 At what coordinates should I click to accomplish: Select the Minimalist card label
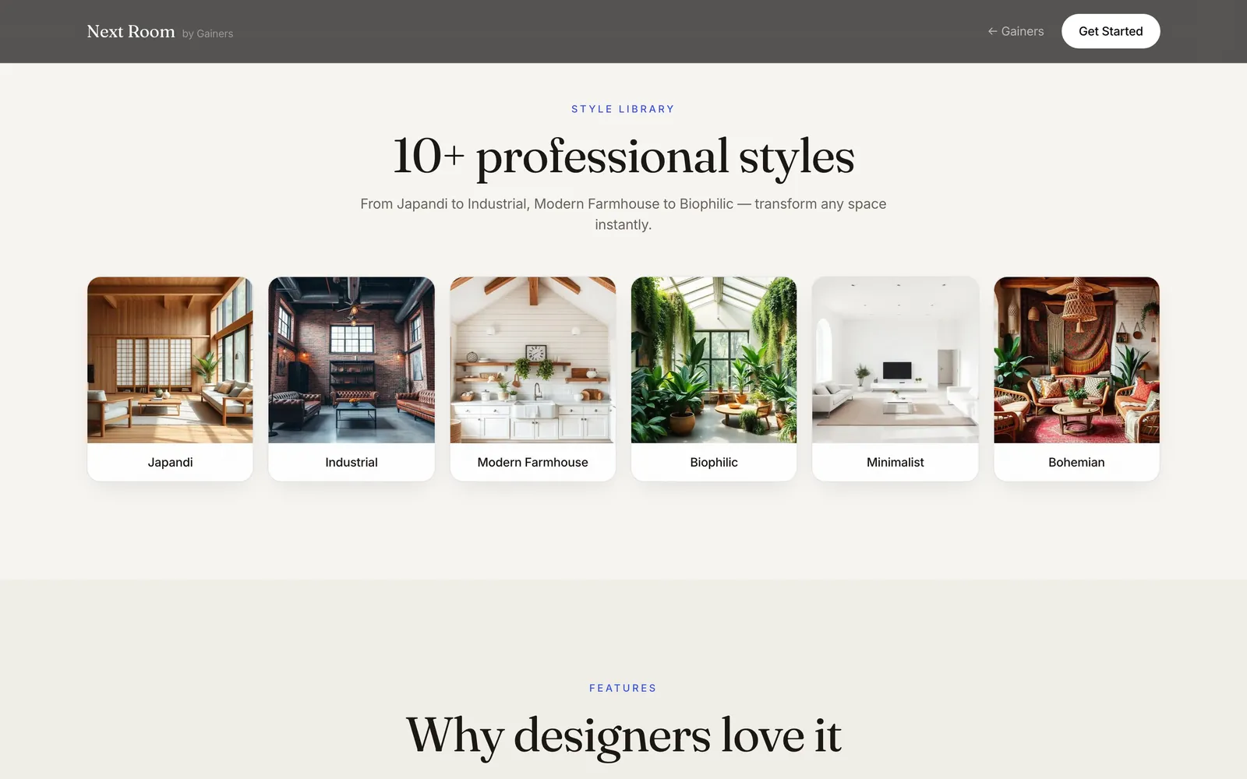896,462
